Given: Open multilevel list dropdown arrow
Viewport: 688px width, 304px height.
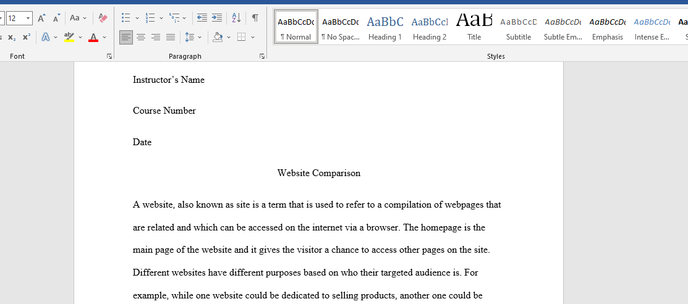Looking at the screenshot, I should click(x=184, y=18).
